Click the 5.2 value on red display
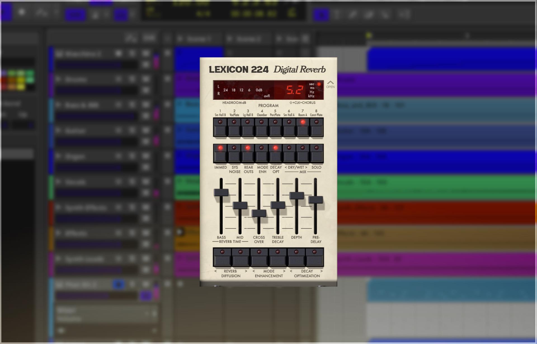 point(295,90)
